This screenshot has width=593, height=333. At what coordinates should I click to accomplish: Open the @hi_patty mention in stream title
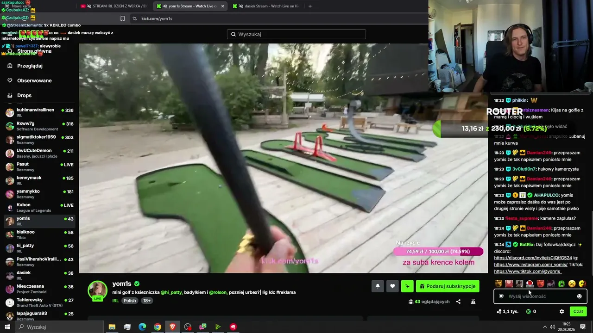[171, 292]
